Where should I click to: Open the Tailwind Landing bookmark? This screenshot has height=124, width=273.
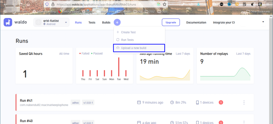coord(45,12)
